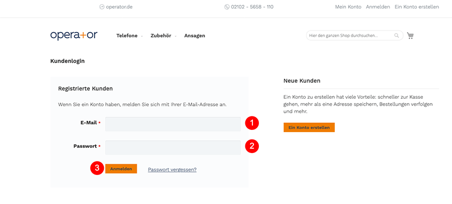Go to the operator logo home
This screenshot has width=452, height=204.
(x=74, y=35)
